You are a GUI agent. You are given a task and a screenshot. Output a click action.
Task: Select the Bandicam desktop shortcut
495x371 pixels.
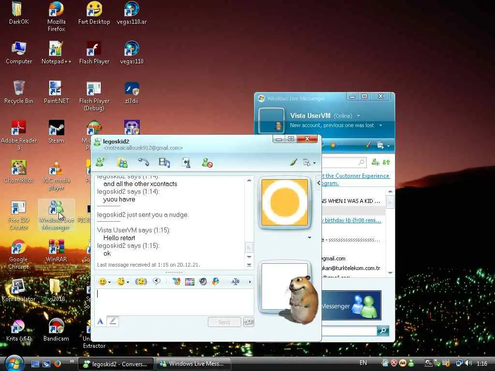pyautogui.click(x=56, y=329)
